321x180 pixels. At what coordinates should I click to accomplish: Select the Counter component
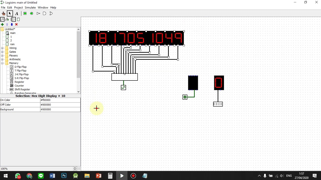coord(17,85)
